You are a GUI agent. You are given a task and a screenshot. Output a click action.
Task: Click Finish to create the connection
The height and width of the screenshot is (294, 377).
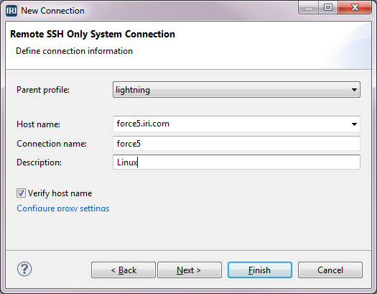click(x=260, y=270)
